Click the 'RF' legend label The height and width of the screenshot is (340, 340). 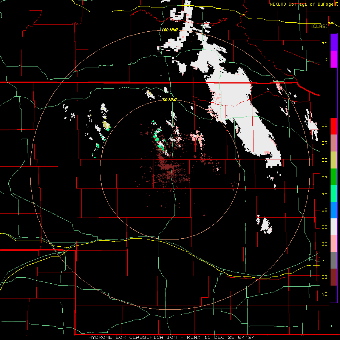tap(324, 42)
